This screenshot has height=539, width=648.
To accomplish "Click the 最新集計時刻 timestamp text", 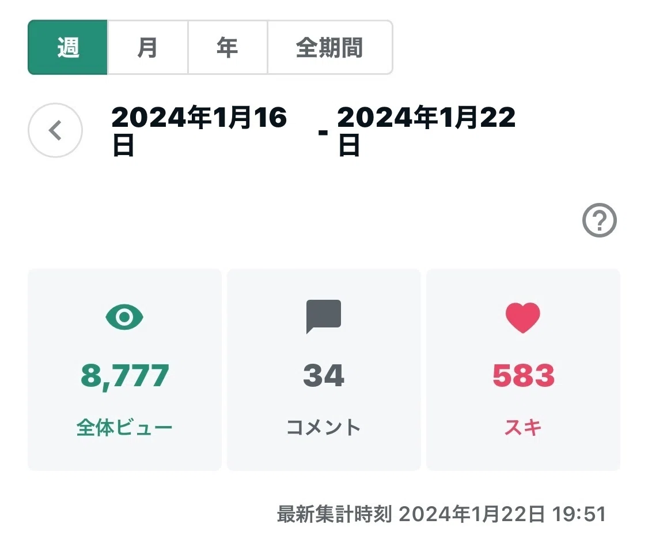I will pyautogui.click(x=441, y=514).
